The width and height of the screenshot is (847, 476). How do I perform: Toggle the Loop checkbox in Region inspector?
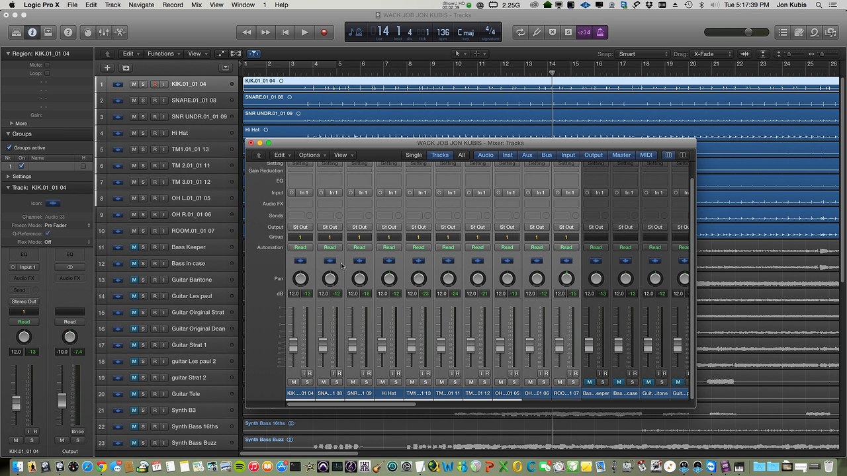coord(47,73)
